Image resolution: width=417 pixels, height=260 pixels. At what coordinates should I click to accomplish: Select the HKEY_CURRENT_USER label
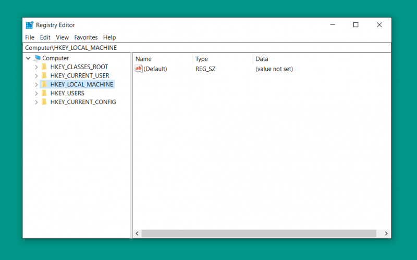point(80,75)
